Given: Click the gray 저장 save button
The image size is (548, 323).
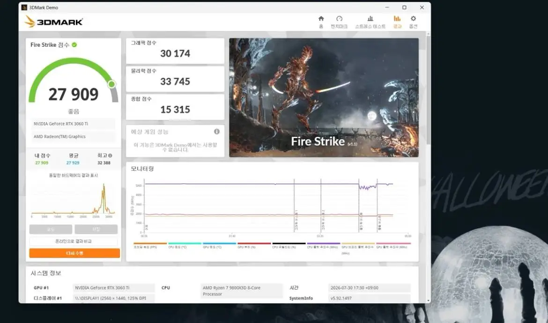Looking at the screenshot, I should coord(96,229).
